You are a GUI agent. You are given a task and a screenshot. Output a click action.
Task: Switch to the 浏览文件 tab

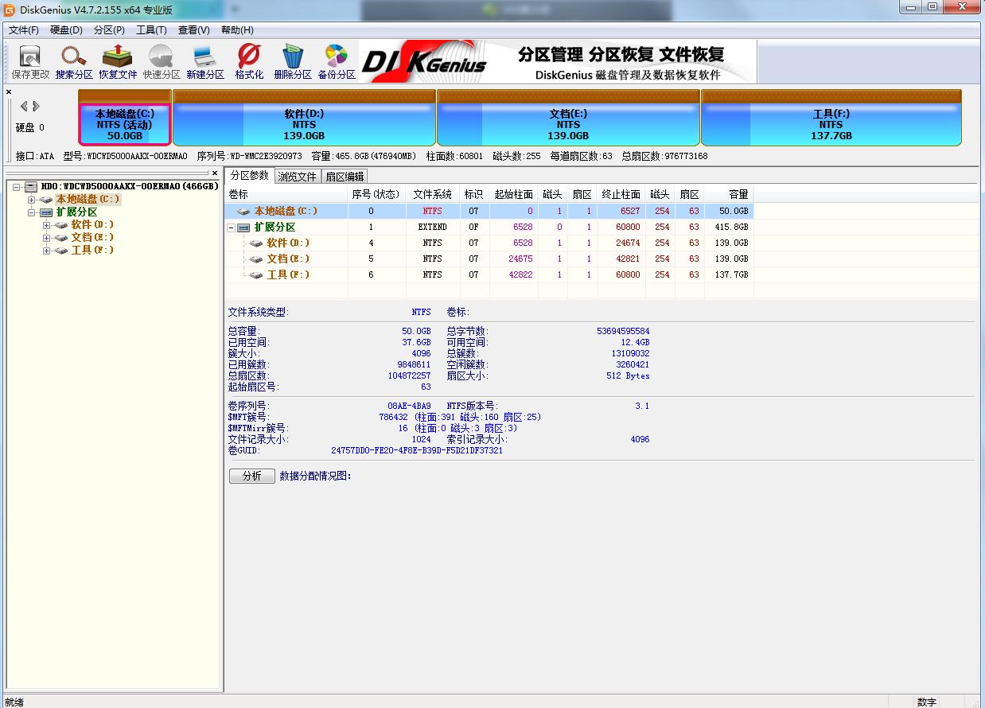pos(298,177)
